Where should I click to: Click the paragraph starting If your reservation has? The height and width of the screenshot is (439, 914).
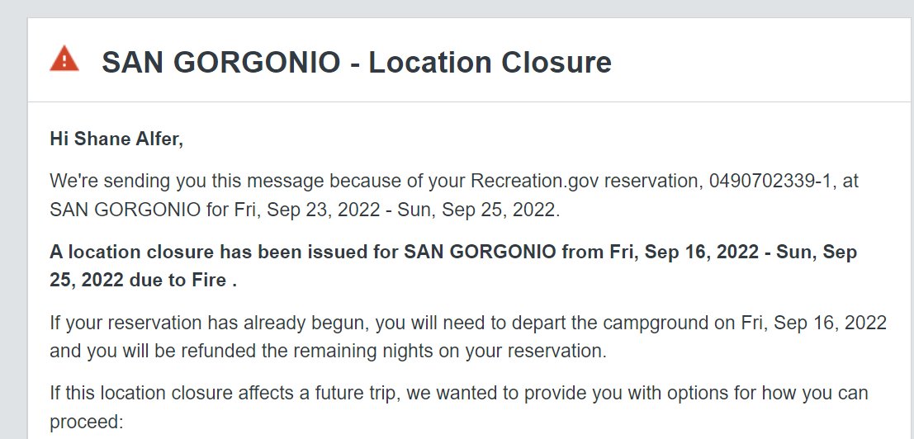click(x=468, y=337)
